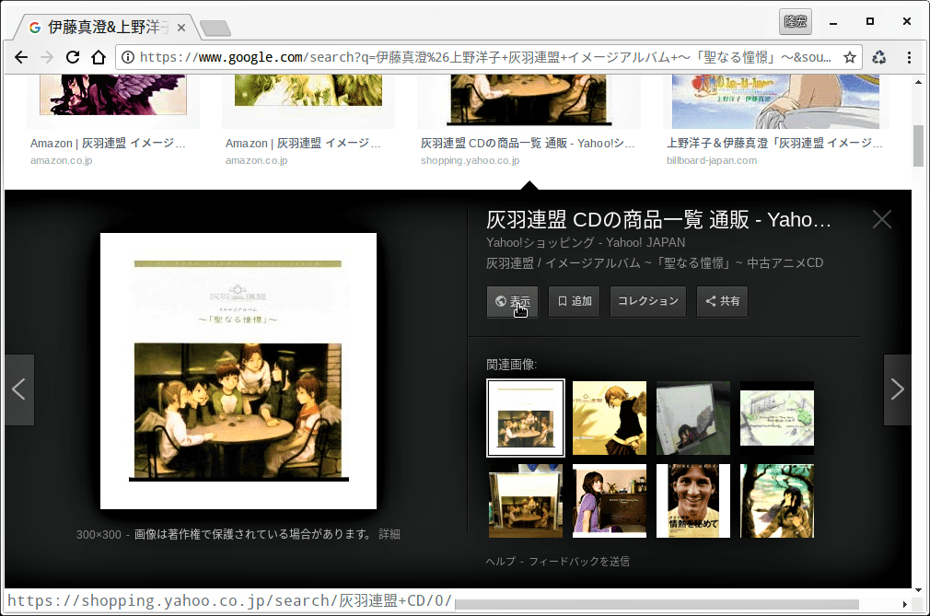Click billboard-japan.com source text
This screenshot has height=616, width=930.
pyautogui.click(x=712, y=160)
